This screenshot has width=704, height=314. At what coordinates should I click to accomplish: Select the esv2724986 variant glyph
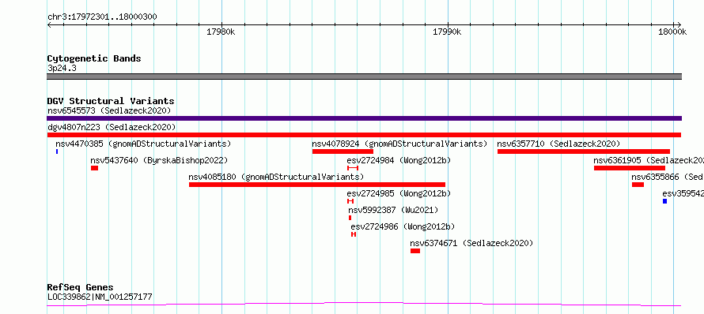coord(354,234)
